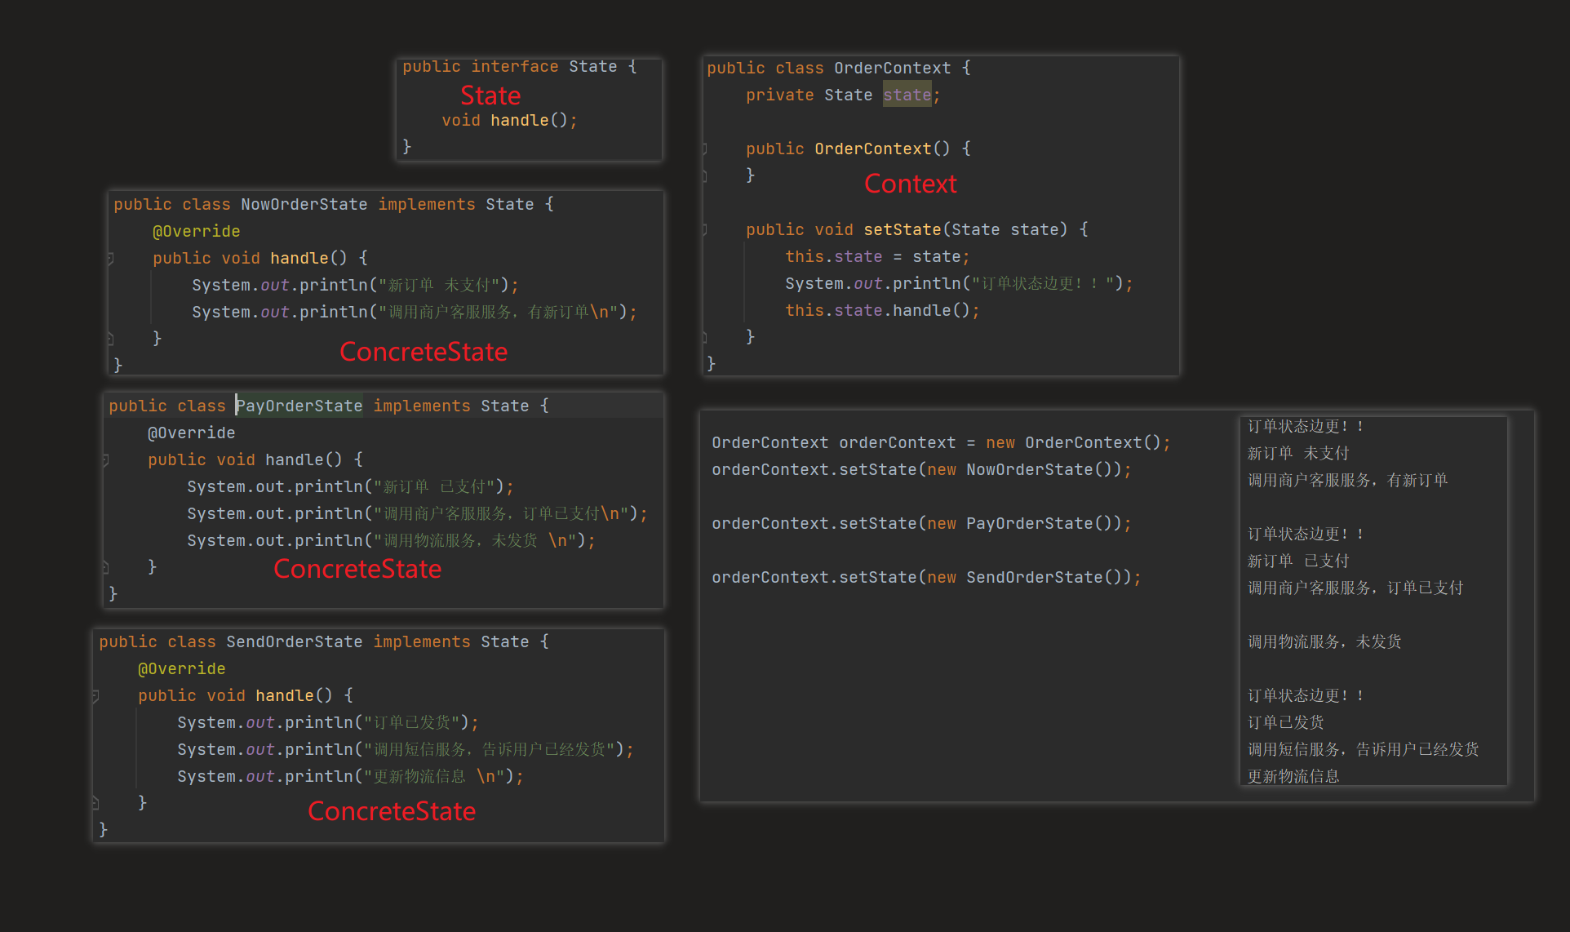
Task: Click println "订单状态边更!!" code line
Action: tap(960, 284)
